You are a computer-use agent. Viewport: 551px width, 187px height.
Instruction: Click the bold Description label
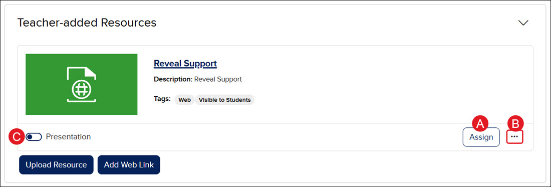(173, 79)
